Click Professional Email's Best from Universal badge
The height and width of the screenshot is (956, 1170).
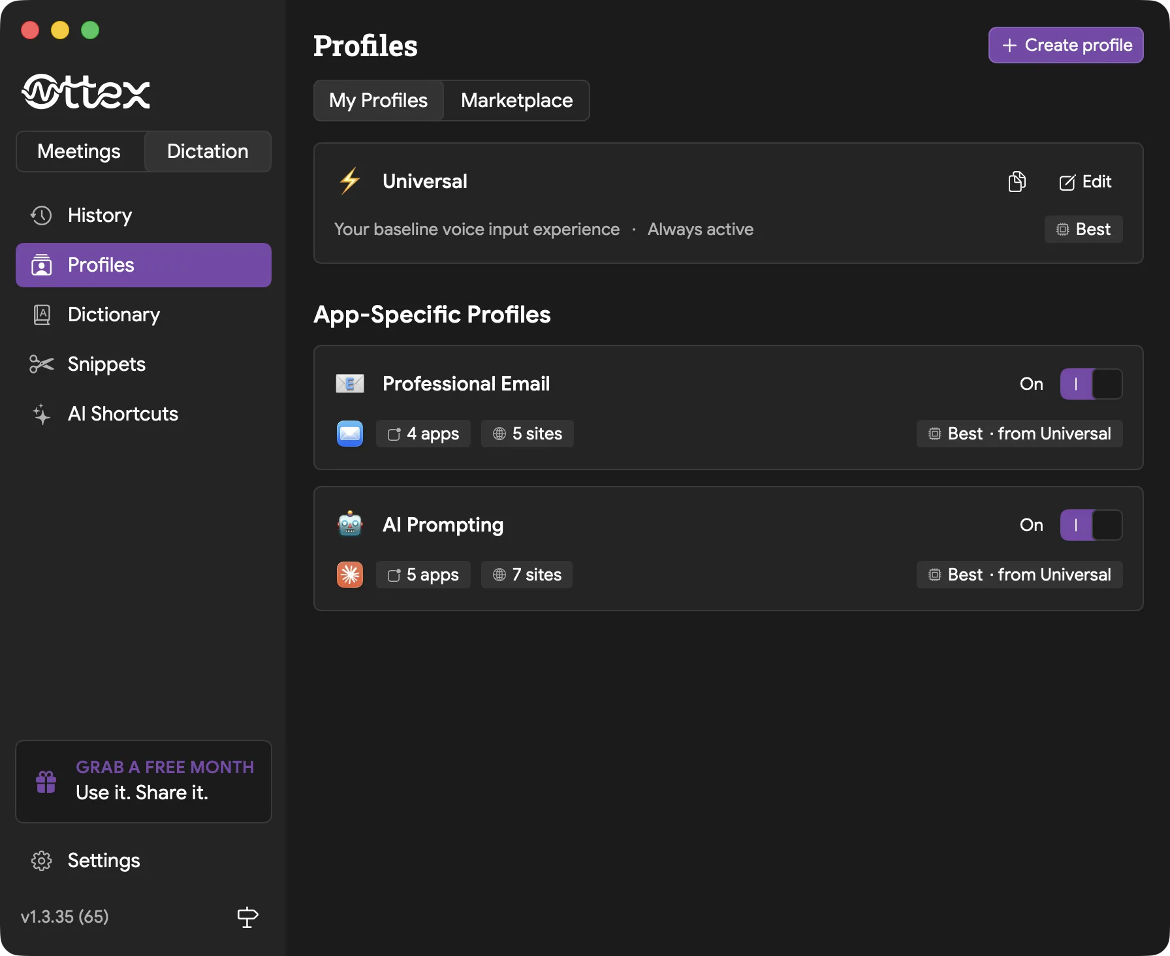[1020, 434]
